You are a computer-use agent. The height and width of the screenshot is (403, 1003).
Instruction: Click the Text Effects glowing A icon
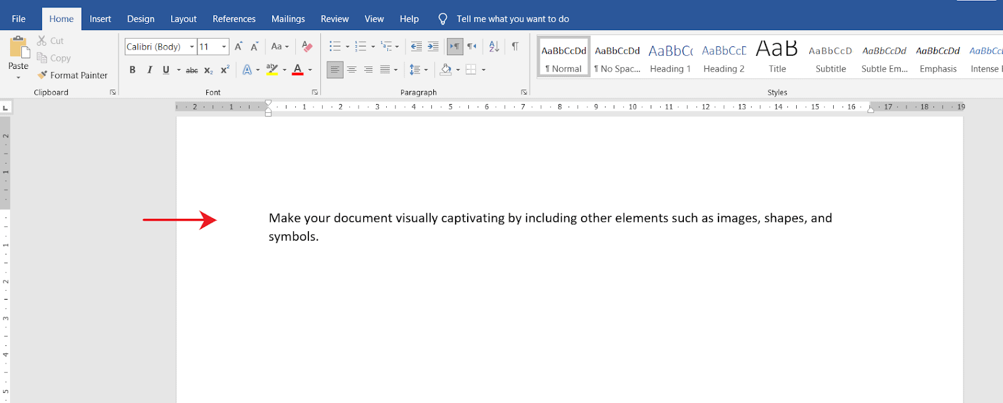pyautogui.click(x=247, y=70)
